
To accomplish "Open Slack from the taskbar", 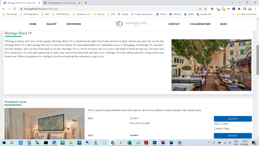I will pos(121,143).
